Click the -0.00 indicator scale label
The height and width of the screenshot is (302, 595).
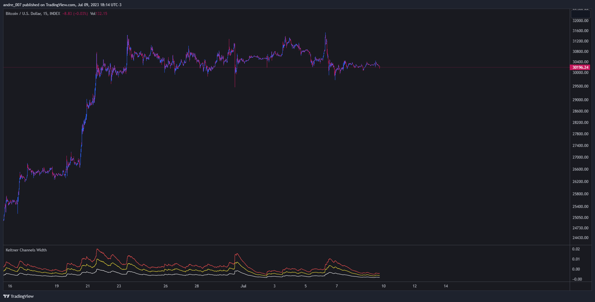click(577, 279)
